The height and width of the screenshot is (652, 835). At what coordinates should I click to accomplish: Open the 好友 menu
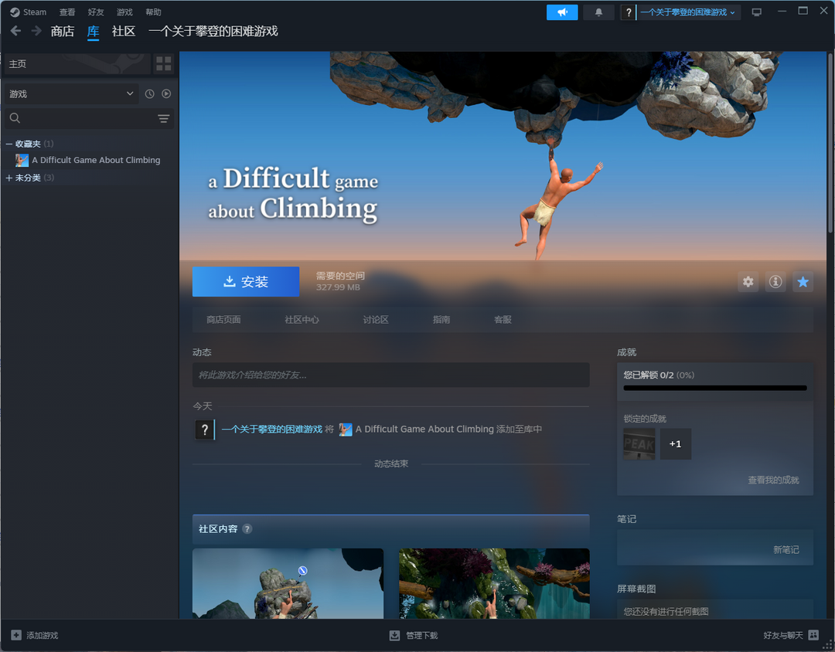(x=96, y=12)
